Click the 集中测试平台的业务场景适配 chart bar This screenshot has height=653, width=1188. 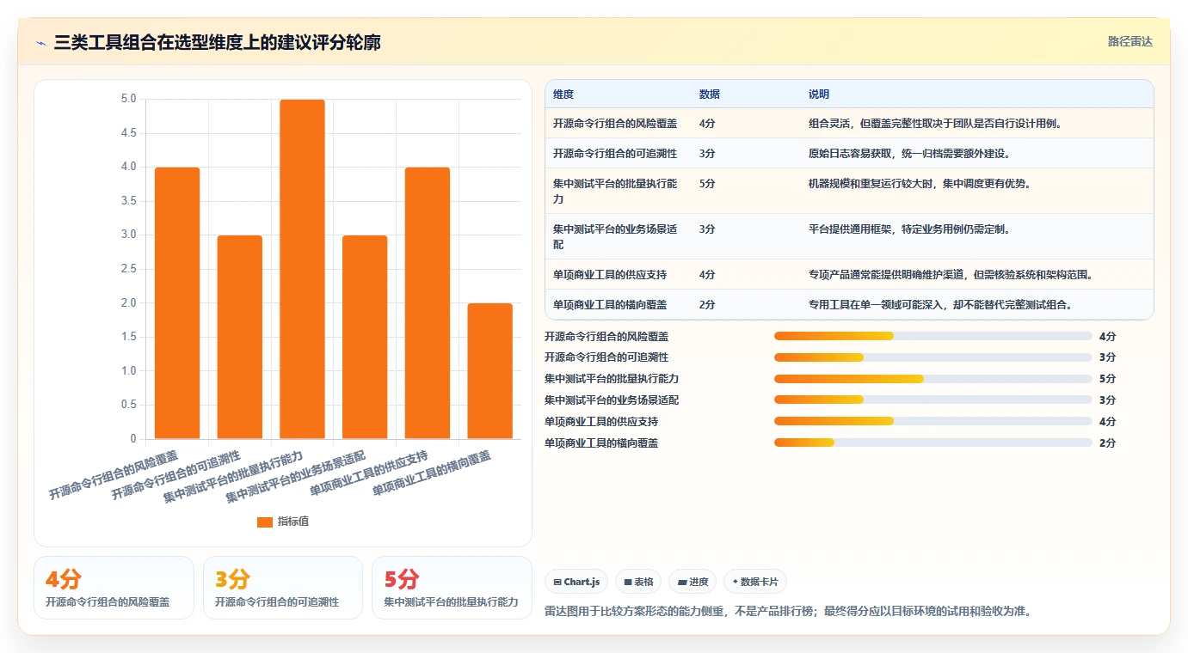click(x=365, y=337)
